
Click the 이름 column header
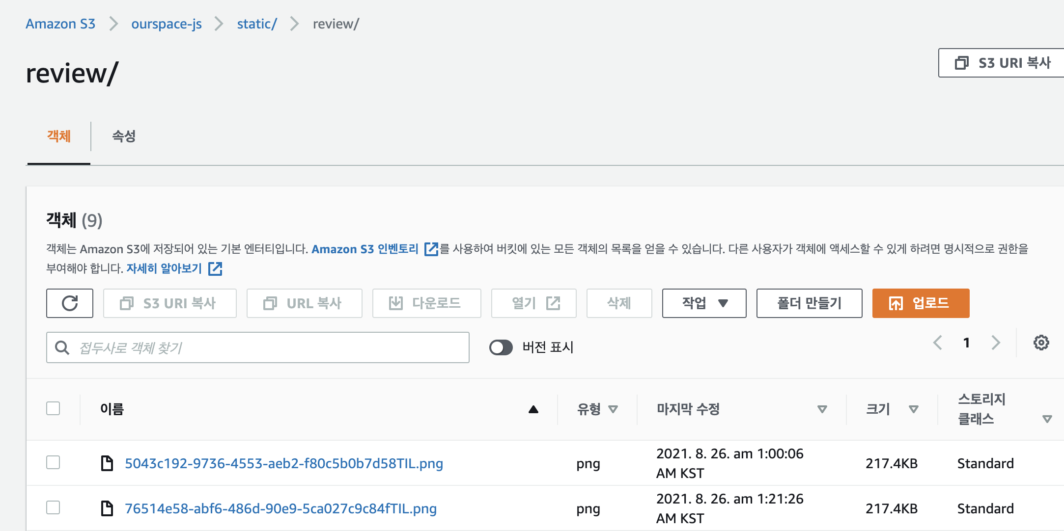pyautogui.click(x=112, y=409)
